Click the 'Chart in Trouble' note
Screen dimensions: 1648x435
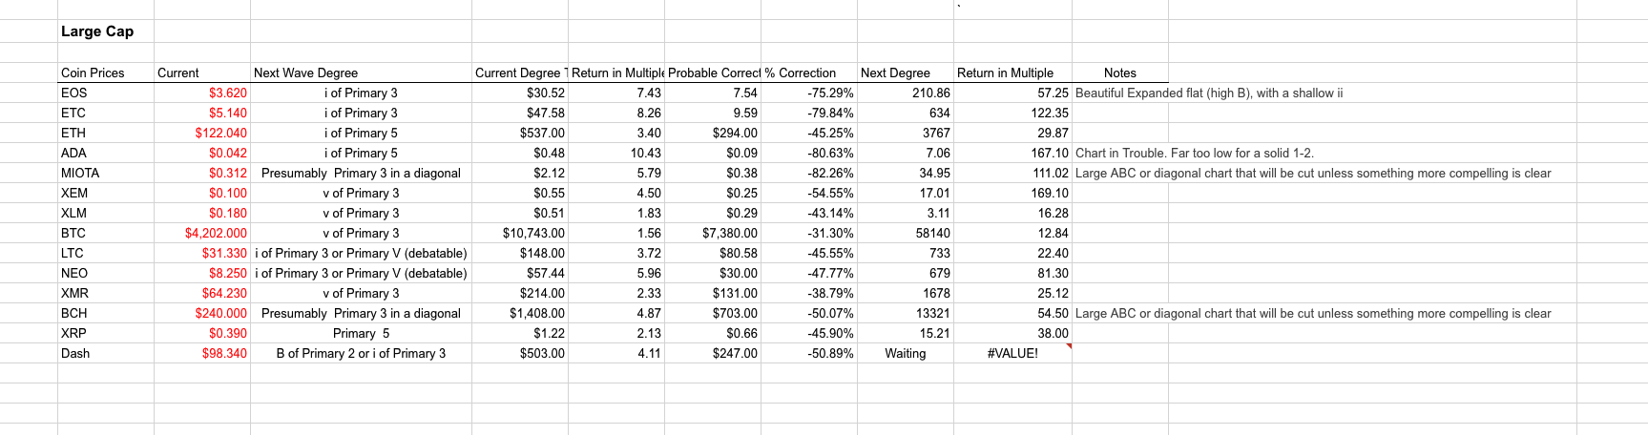tap(1194, 153)
